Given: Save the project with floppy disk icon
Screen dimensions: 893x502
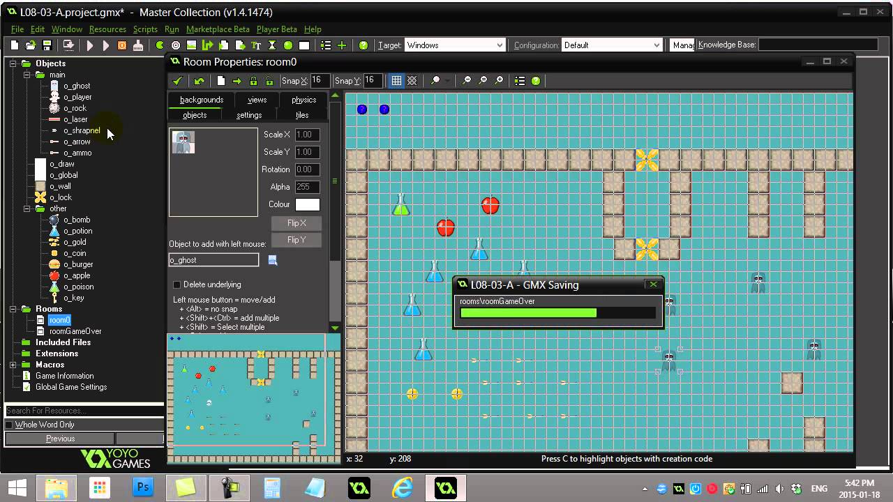Looking at the screenshot, I should [x=47, y=45].
